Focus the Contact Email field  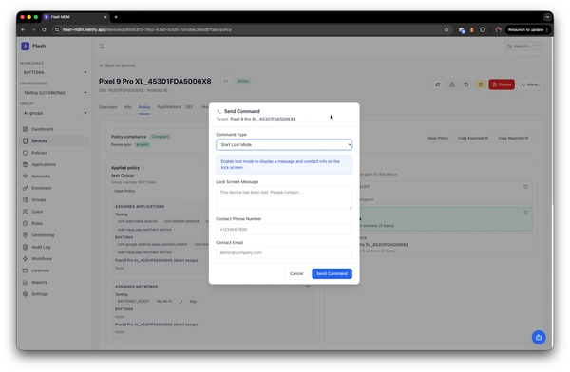[x=284, y=252]
